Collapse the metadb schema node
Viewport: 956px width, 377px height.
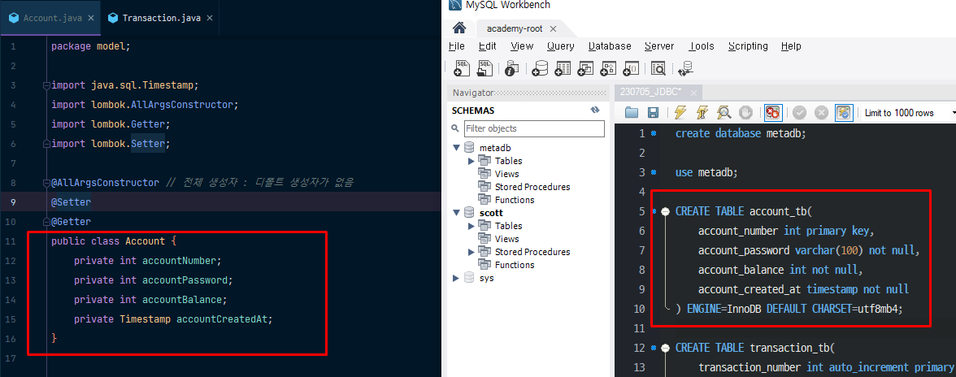coord(457,147)
